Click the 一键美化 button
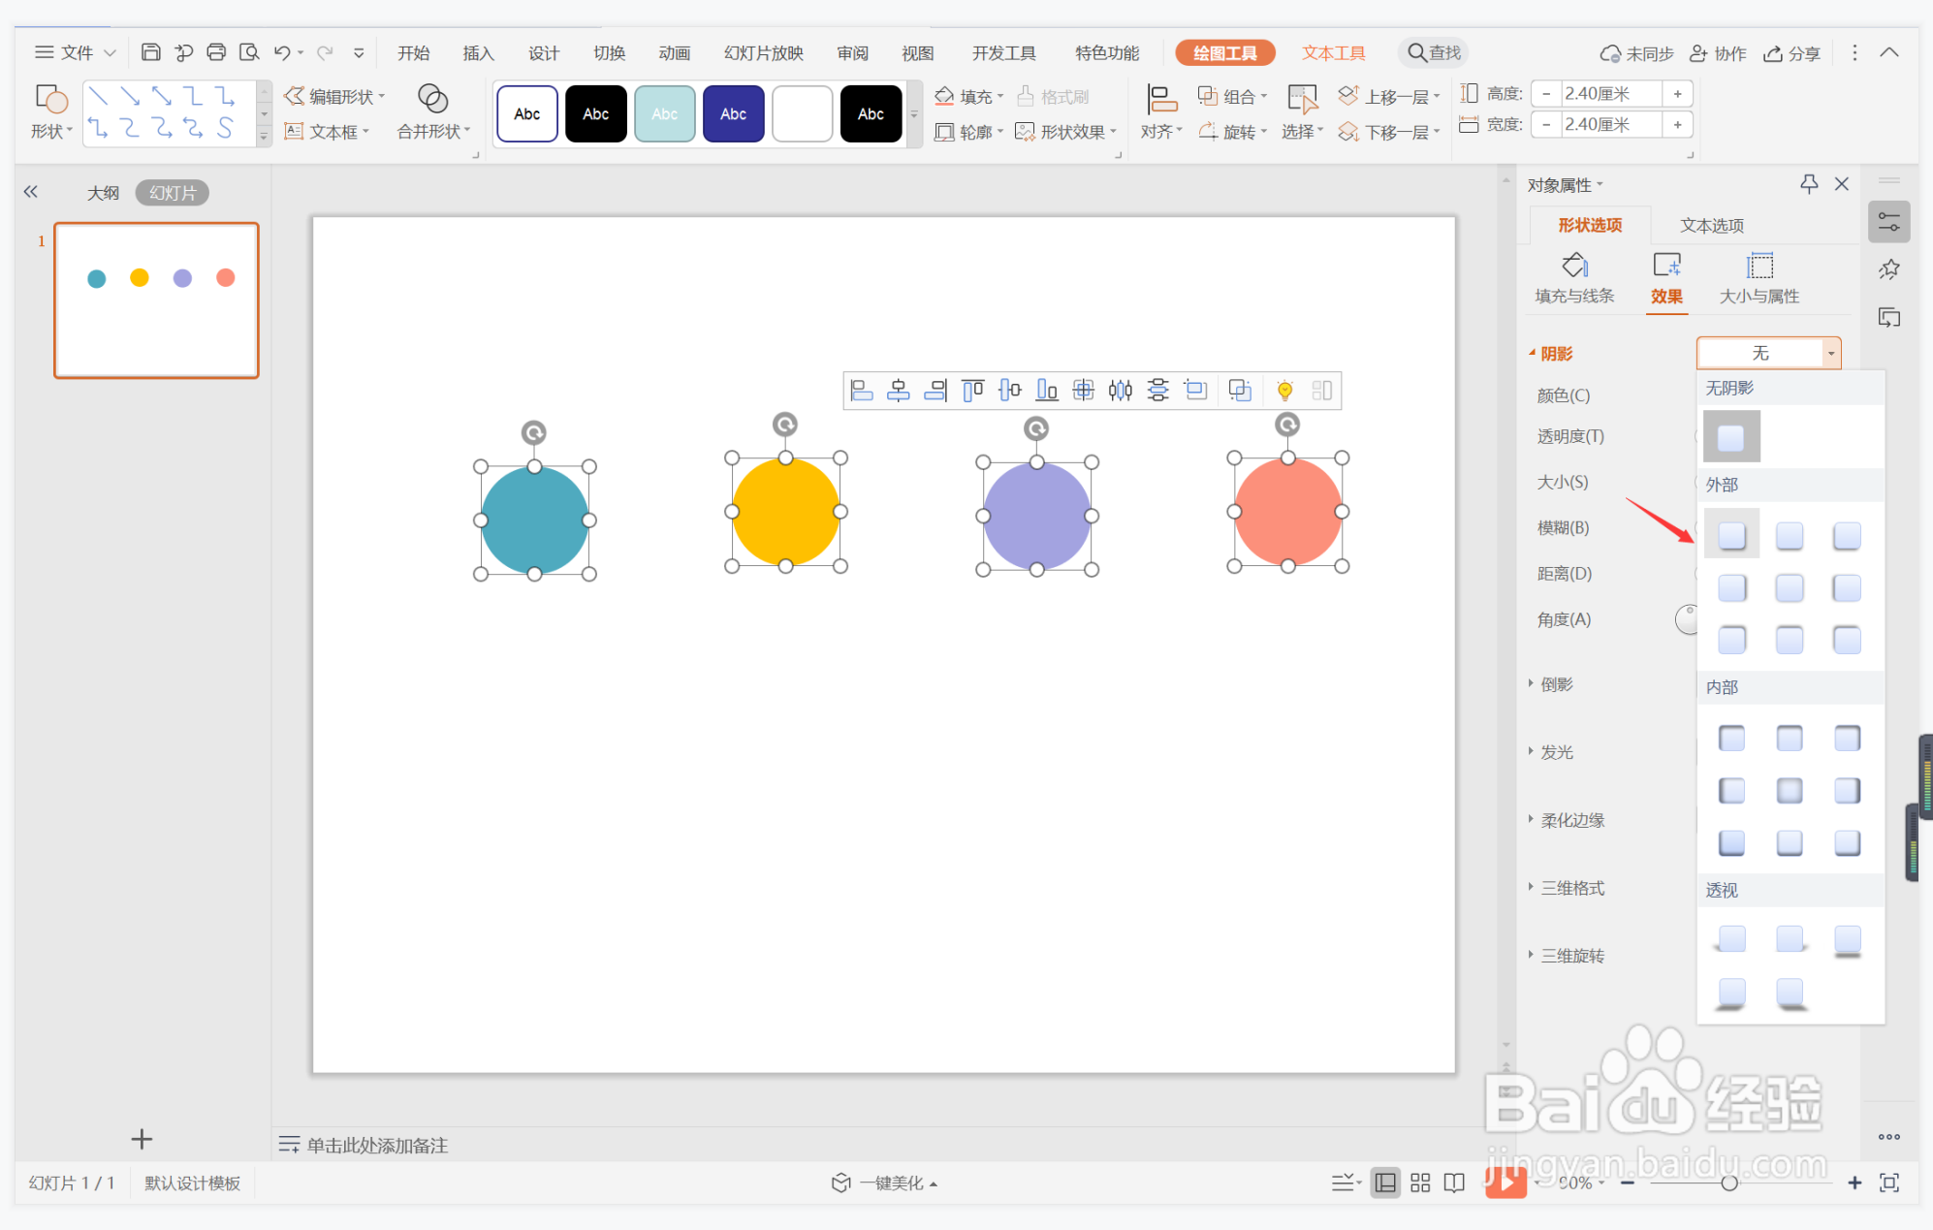The height and width of the screenshot is (1230, 1933). click(885, 1183)
